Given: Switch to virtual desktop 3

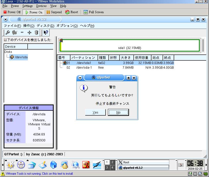Looking at the screenshot, I should tap(107, 167).
